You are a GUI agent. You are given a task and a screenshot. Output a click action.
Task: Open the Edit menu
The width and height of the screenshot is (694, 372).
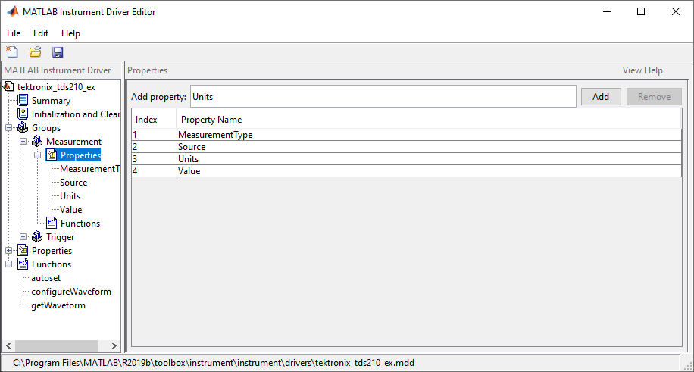click(41, 33)
